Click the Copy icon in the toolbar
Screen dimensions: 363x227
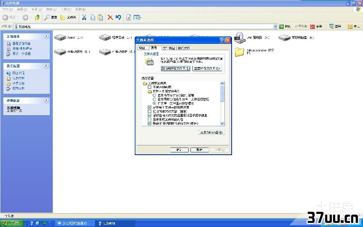point(92,17)
